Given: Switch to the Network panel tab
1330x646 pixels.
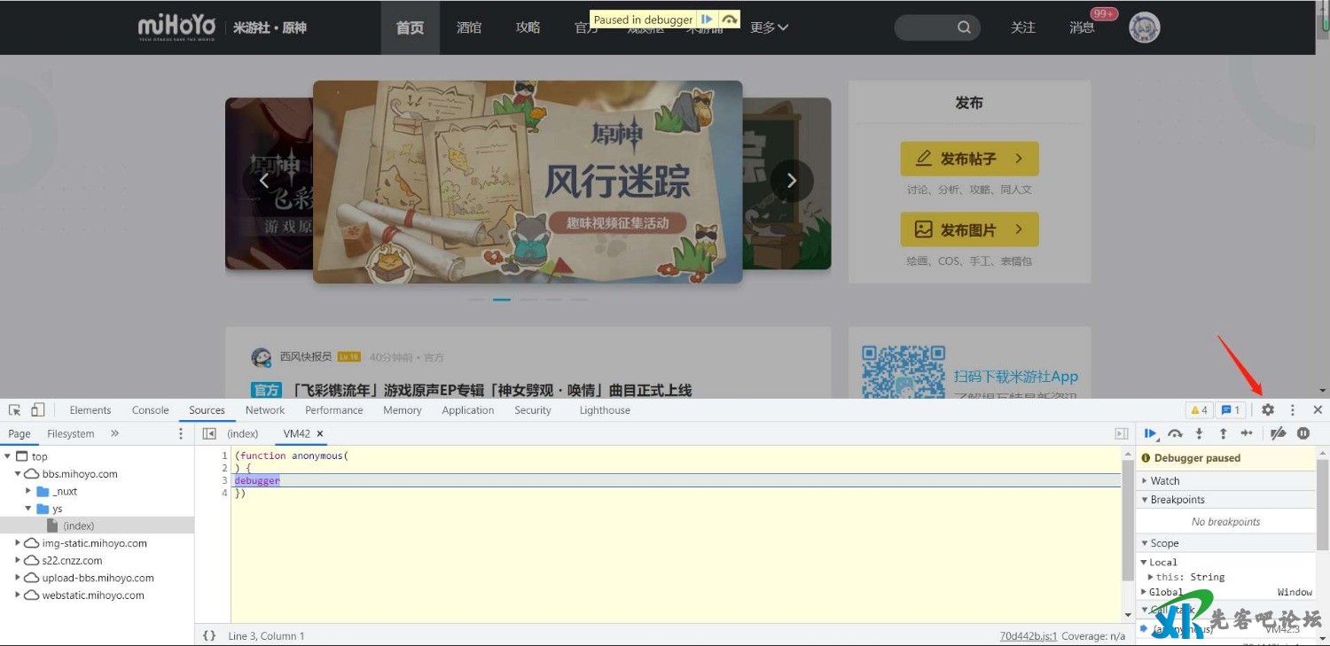Looking at the screenshot, I should (264, 409).
